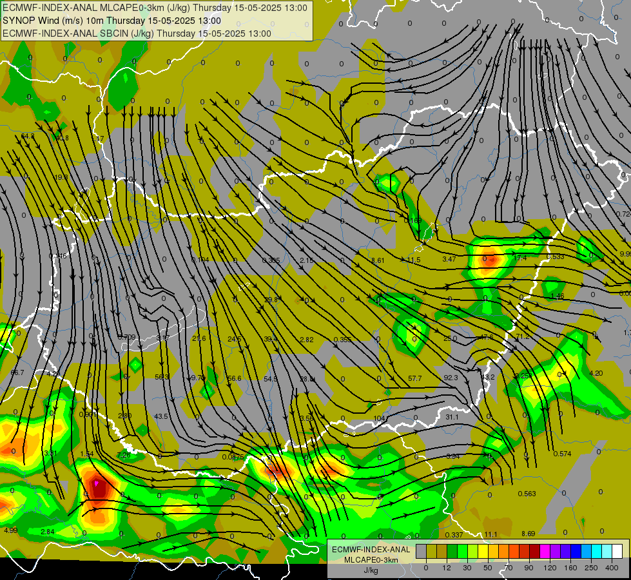Image resolution: width=631 pixels, height=580 pixels.
Task: Click the map value '0.337'
Action: pyautogui.click(x=454, y=535)
